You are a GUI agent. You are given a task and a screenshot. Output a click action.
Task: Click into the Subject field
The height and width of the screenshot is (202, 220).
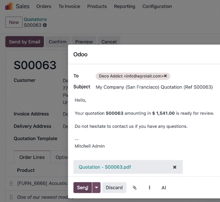(x=154, y=87)
